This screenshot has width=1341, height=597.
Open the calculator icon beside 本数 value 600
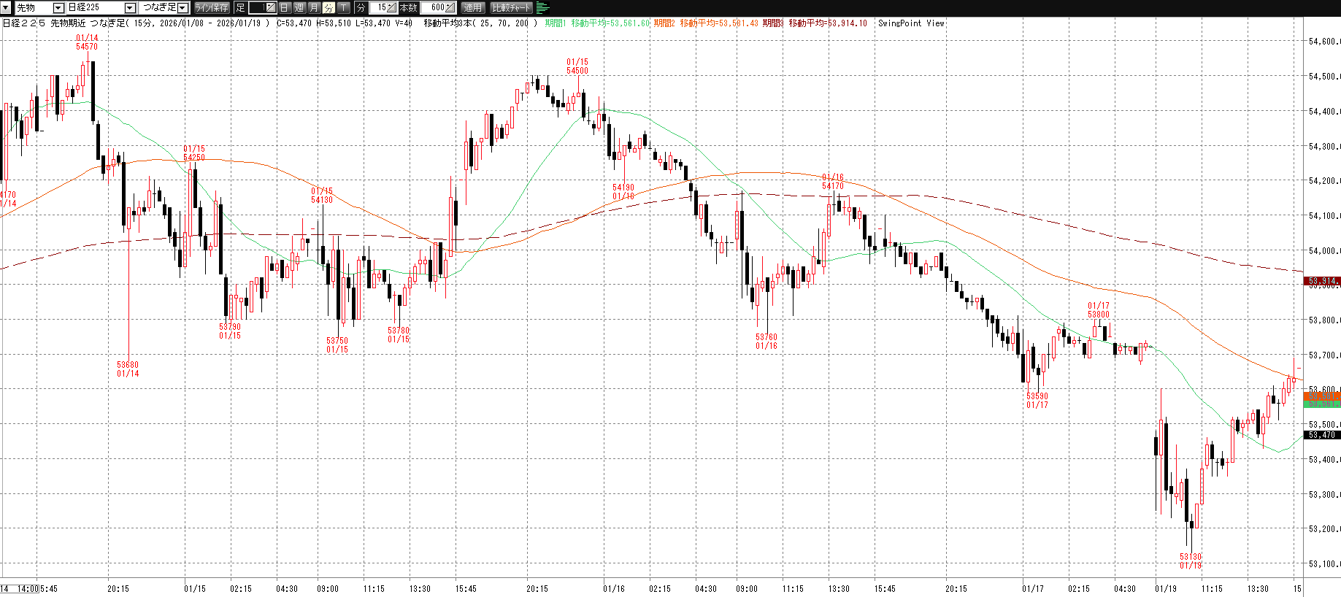pyautogui.click(x=450, y=8)
